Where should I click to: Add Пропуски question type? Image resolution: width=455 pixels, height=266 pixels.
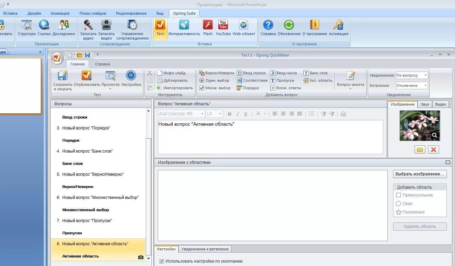[x=282, y=80]
